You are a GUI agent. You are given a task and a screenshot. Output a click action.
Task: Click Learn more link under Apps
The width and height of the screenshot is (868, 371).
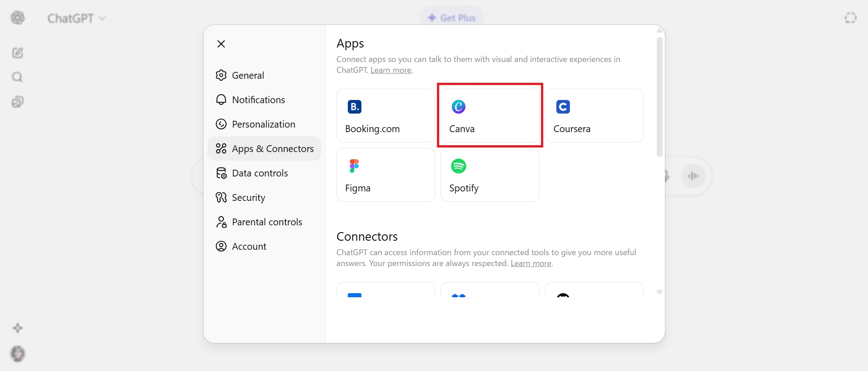(x=391, y=70)
